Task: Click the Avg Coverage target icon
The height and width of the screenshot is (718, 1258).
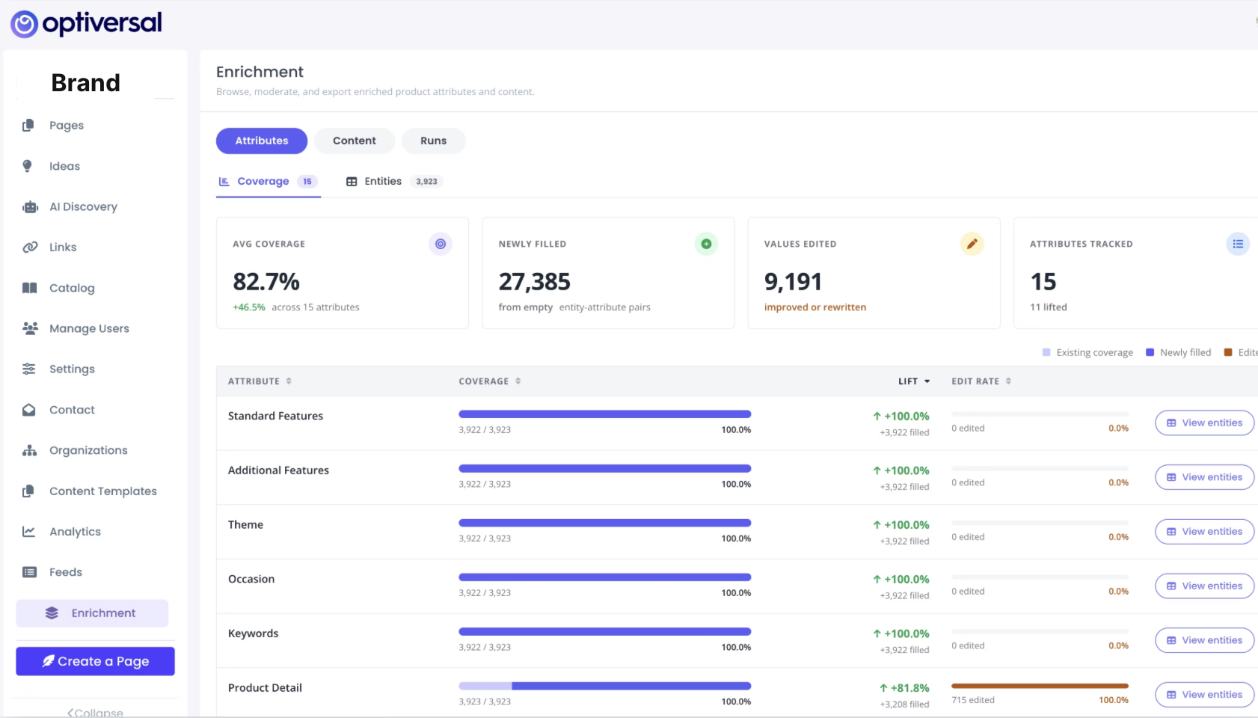Action: pyautogui.click(x=441, y=244)
